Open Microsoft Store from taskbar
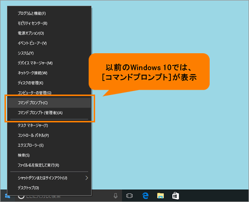The height and width of the screenshot is (202, 249). point(175,196)
